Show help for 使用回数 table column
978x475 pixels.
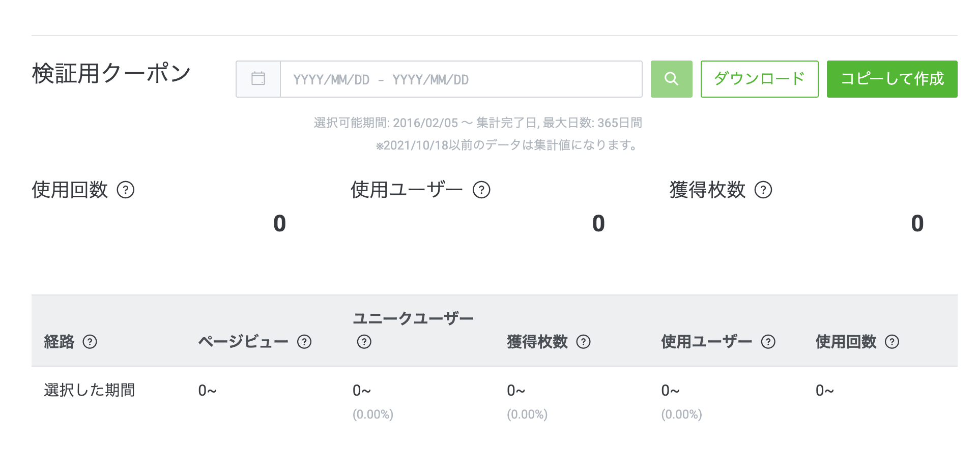pos(892,342)
